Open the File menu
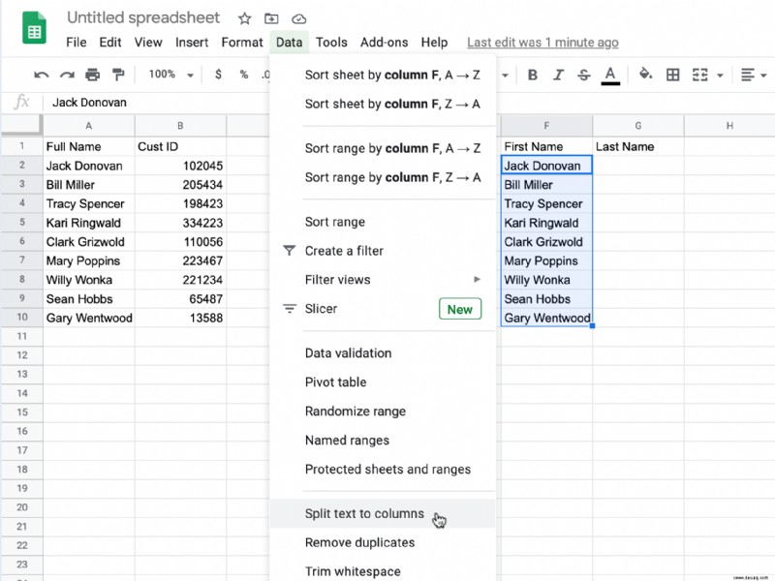This screenshot has width=775, height=581. (77, 43)
